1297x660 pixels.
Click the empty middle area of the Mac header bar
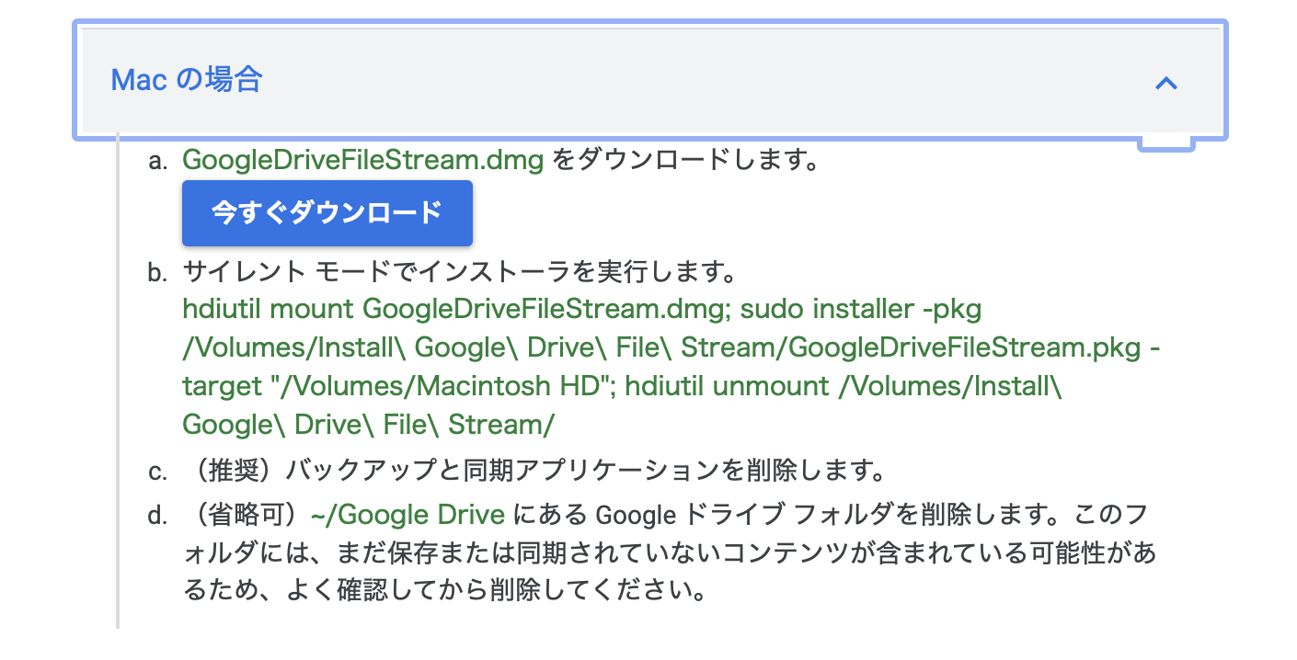click(x=699, y=81)
